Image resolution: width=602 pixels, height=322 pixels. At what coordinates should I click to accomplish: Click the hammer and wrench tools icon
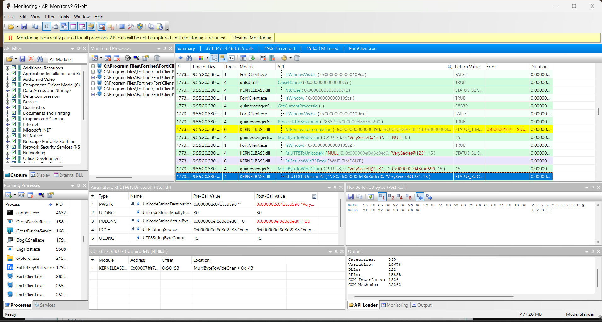[131, 27]
